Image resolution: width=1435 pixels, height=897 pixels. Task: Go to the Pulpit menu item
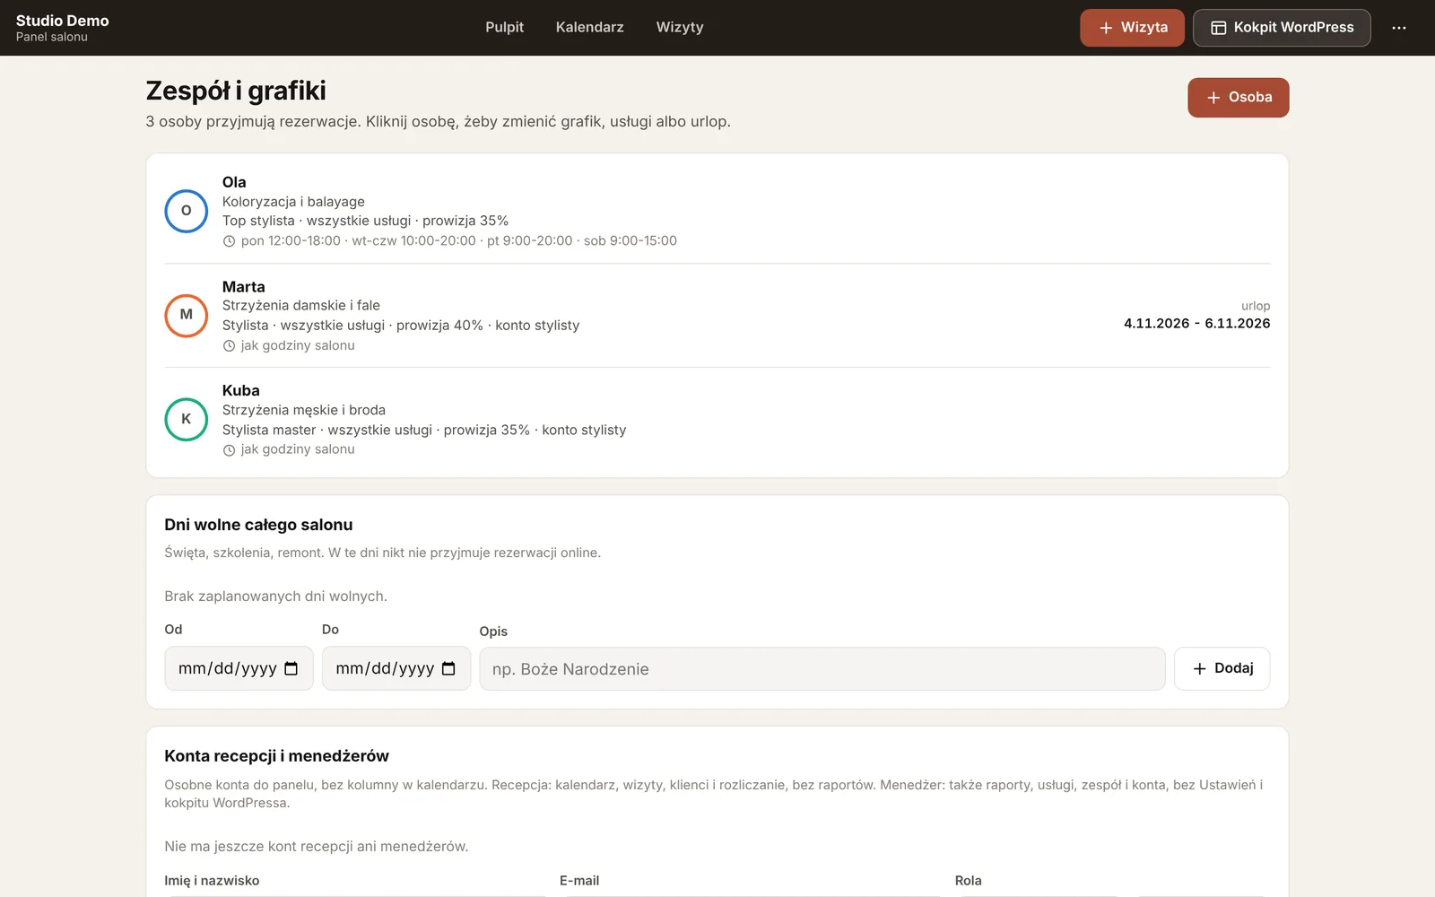pyautogui.click(x=504, y=28)
